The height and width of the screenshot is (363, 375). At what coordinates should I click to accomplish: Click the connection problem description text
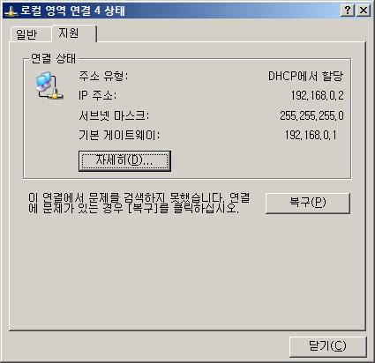click(139, 203)
